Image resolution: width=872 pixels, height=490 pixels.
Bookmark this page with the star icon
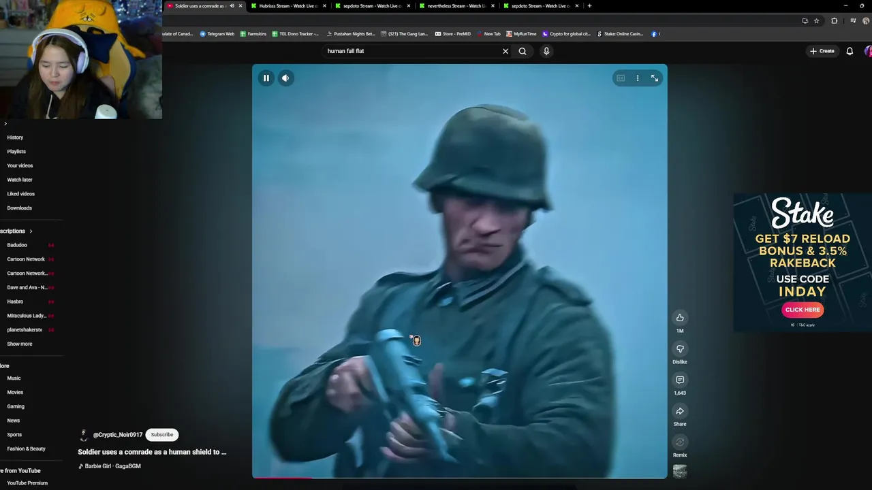(x=816, y=21)
